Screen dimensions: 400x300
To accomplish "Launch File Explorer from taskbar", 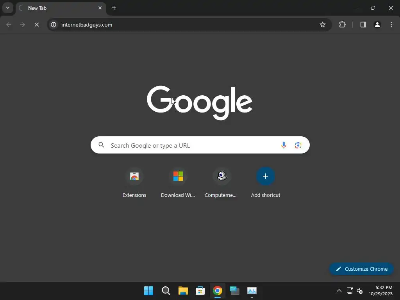I will point(183,291).
